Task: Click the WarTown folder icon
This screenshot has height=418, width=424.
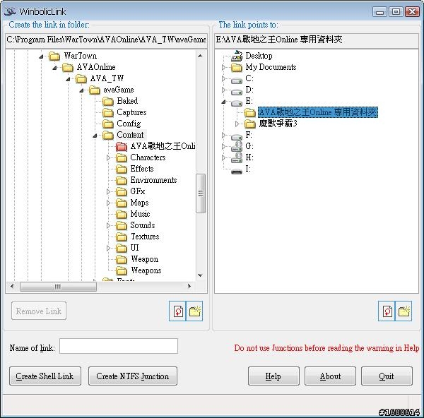Action: pyautogui.click(x=54, y=56)
